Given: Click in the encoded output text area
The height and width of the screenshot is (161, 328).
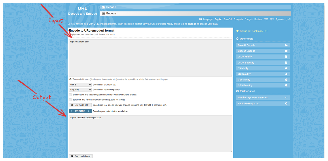Looking at the screenshot, I should 150,134.
